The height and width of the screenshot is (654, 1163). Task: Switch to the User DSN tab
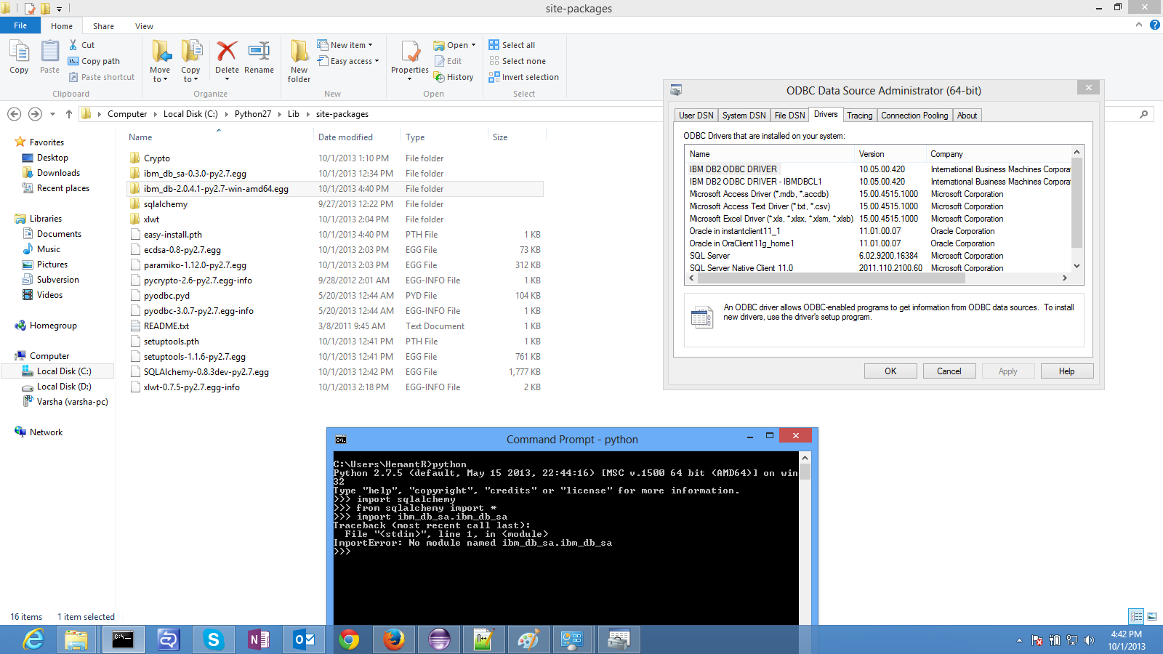(696, 116)
